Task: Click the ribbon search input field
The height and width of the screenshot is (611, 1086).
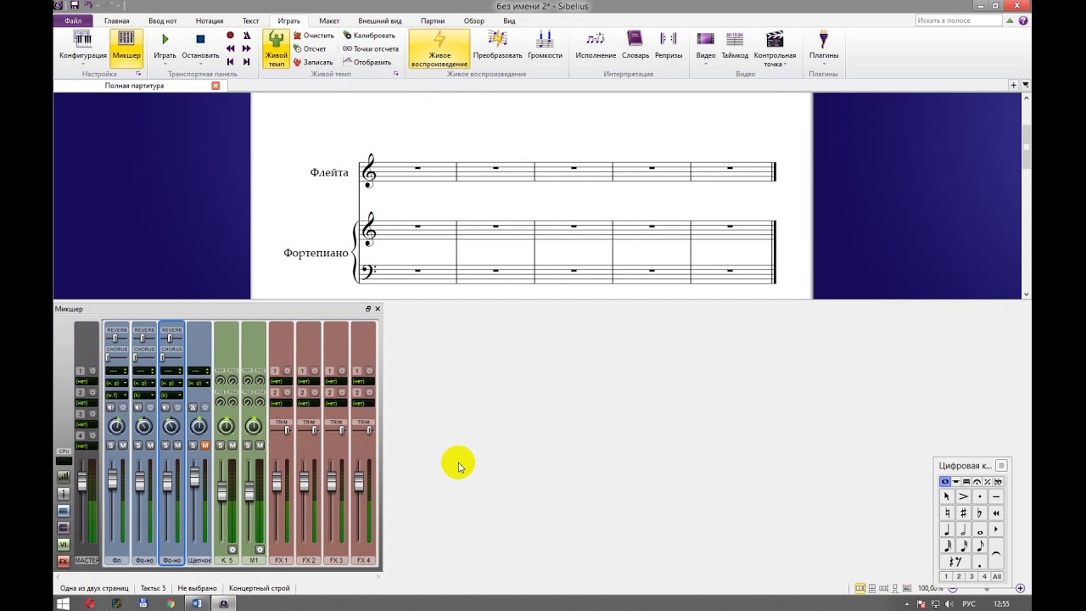Action: click(x=959, y=20)
